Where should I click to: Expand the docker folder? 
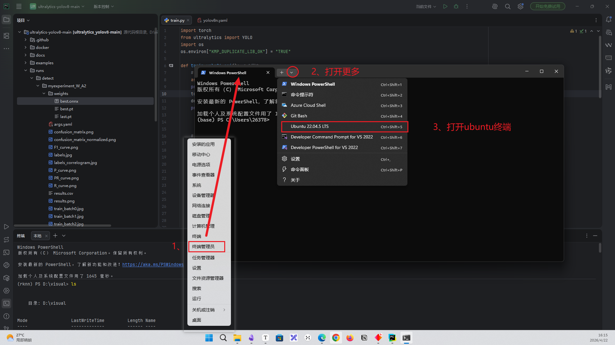pyautogui.click(x=26, y=48)
